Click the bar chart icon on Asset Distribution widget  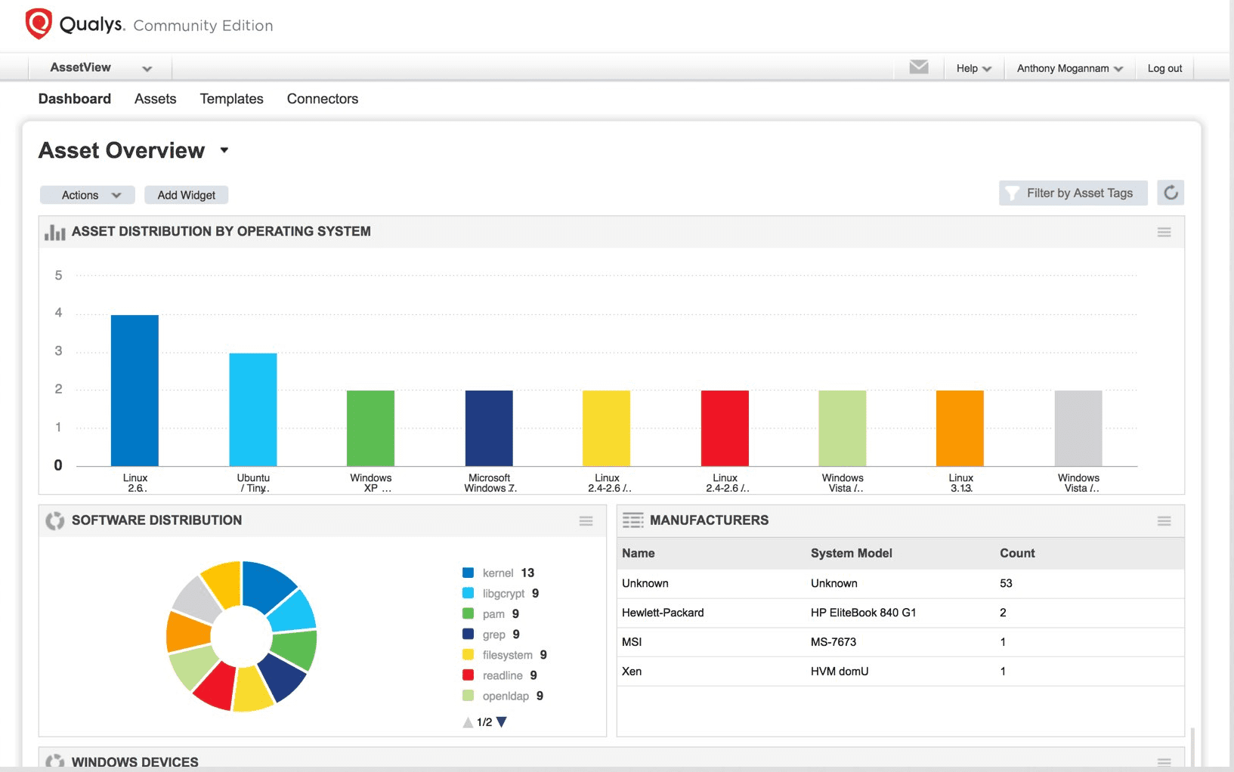[54, 232]
